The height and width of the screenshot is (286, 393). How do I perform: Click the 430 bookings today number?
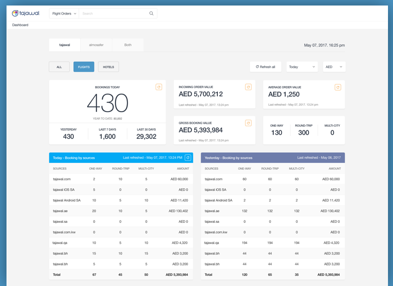107,103
